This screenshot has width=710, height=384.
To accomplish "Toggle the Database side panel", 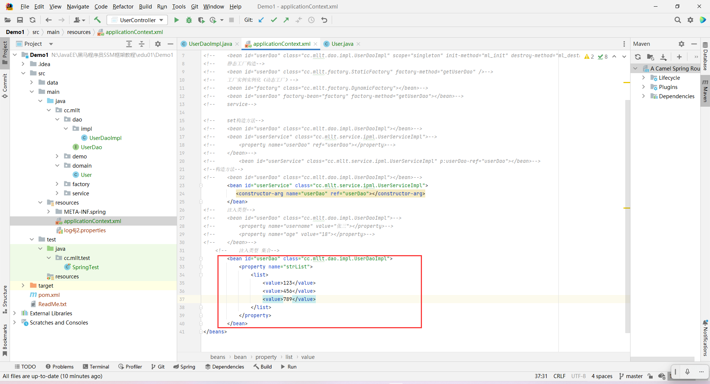I will [705, 57].
